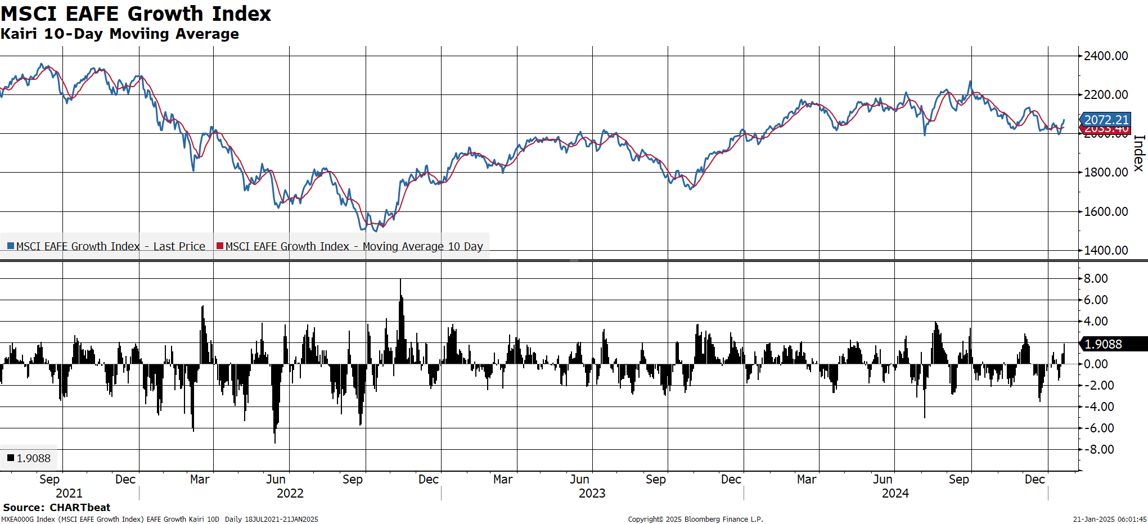Click the 'MXEA000G Index' footer description

point(160,519)
